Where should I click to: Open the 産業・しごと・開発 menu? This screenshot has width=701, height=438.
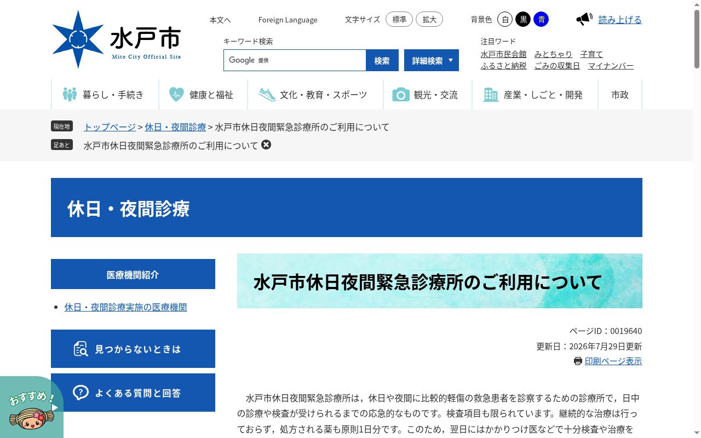pyautogui.click(x=535, y=95)
